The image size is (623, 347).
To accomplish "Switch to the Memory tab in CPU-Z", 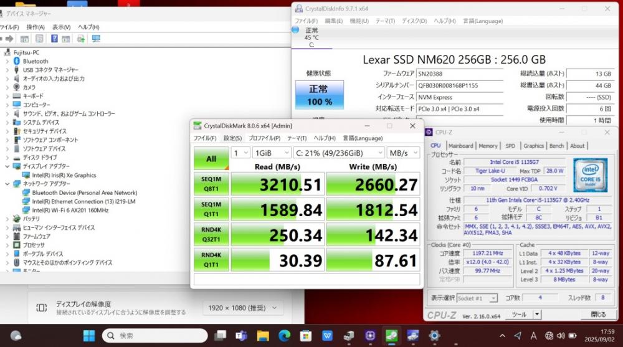I will pos(488,146).
